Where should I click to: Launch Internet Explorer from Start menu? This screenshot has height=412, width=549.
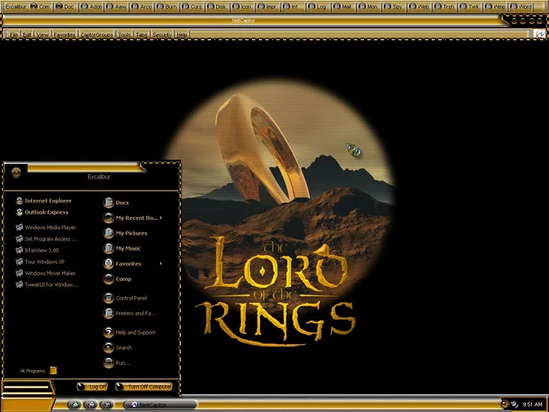coord(44,201)
